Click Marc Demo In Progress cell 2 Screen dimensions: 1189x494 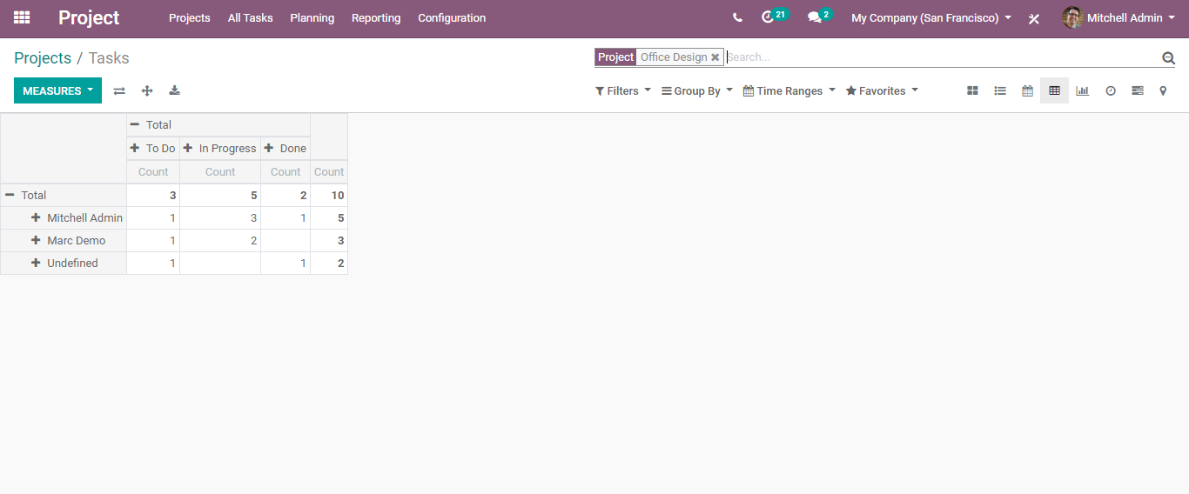coord(220,240)
